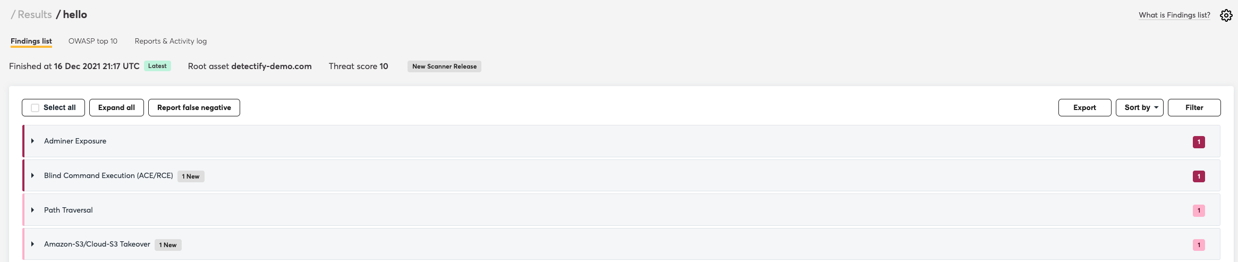Screen dimensions: 1238x262
Task: Expand the Amazon-S3/Cloud-S3 Takeover row
Action: tap(32, 244)
